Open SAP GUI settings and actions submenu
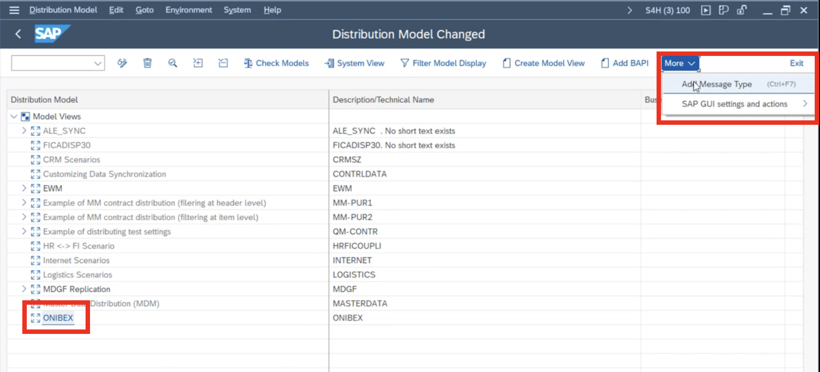The image size is (820, 372). pos(738,104)
